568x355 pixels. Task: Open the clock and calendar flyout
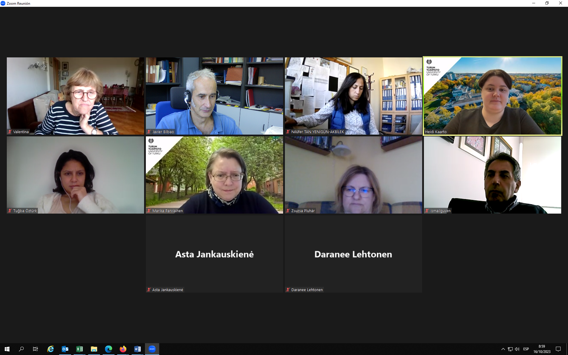[542, 349]
